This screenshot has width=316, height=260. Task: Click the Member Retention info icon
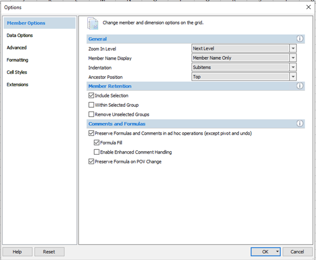point(300,86)
